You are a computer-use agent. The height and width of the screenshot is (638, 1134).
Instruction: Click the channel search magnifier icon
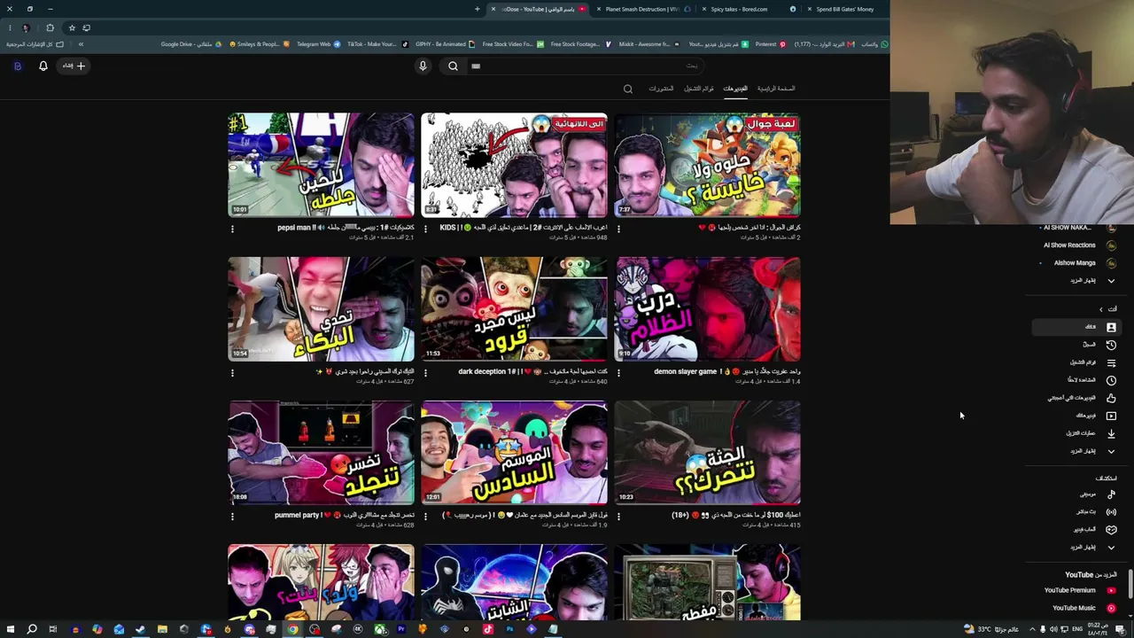click(628, 89)
